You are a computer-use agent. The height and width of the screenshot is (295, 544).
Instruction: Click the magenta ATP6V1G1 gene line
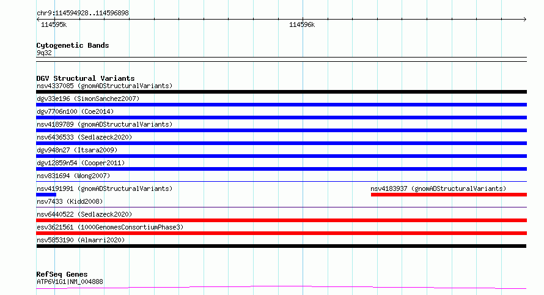click(x=281, y=287)
